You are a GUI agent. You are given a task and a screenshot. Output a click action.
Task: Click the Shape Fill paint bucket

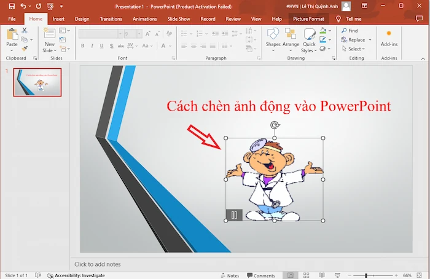(x=323, y=31)
